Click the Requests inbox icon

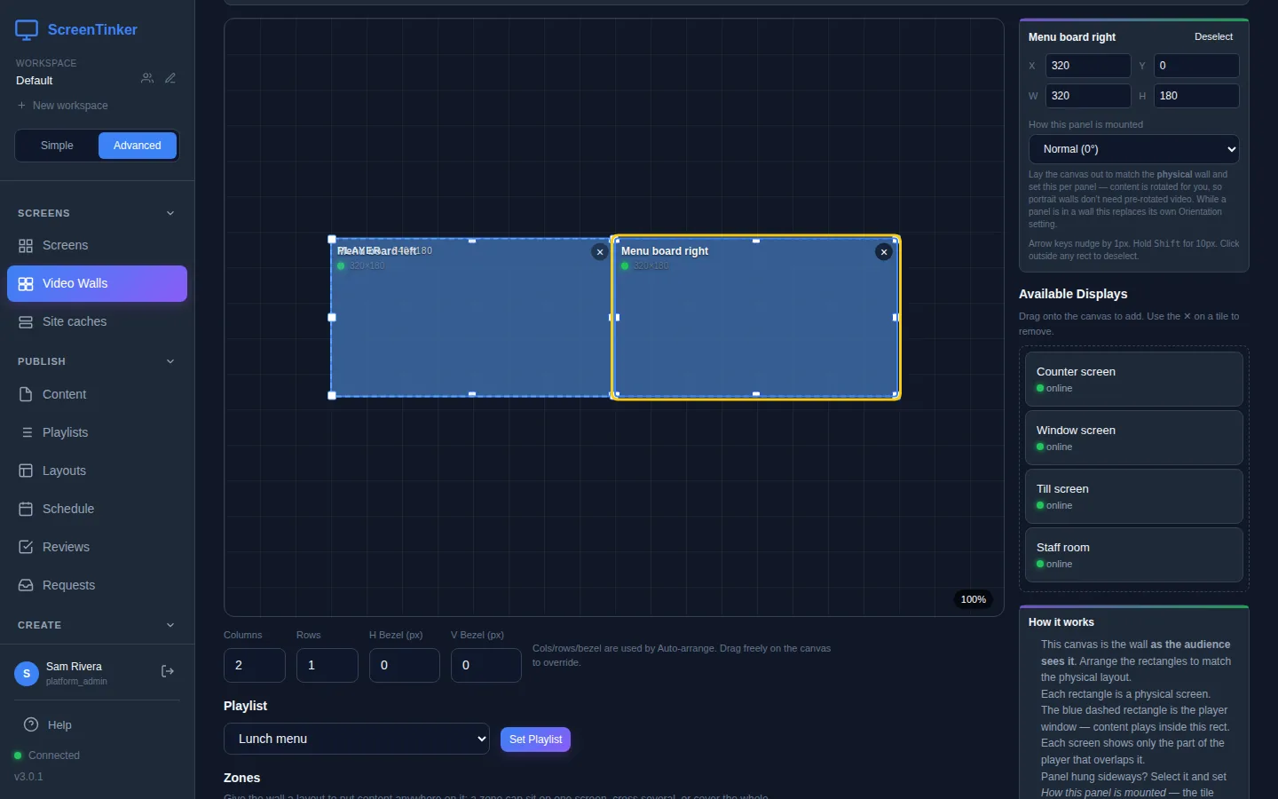[26, 585]
